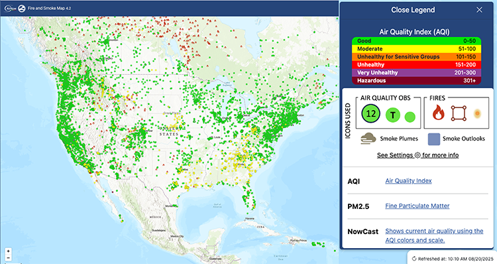This screenshot has width=497, height=264.
Task: Click the Forest Service logo in header
Action: (x=22, y=8)
